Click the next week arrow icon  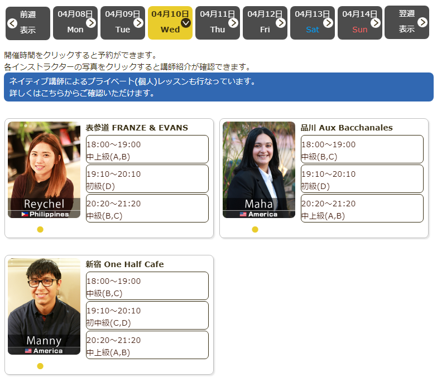(422, 22)
